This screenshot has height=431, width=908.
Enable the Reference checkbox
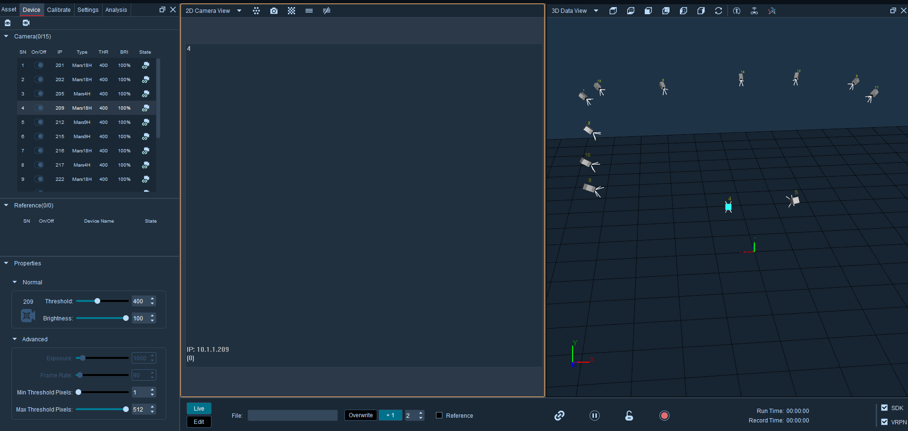439,415
